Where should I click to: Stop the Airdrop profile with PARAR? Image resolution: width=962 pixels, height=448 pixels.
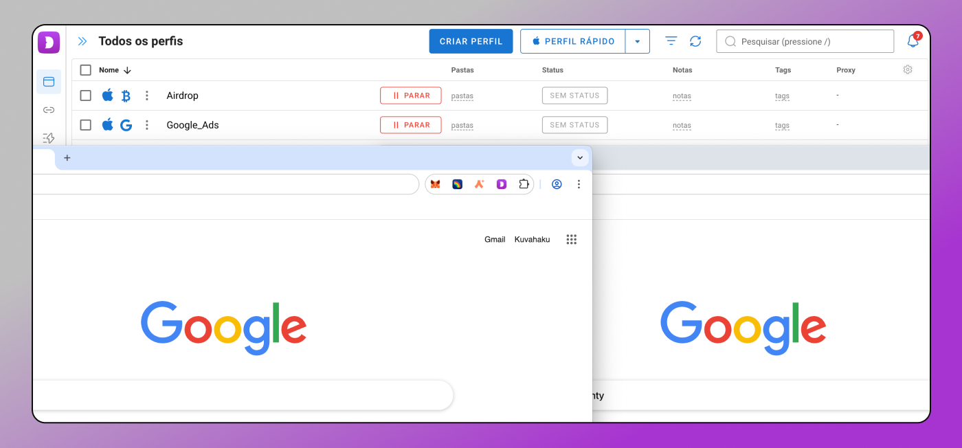point(411,96)
